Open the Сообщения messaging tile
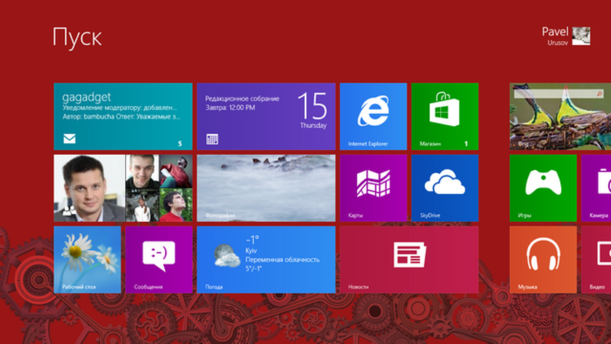Viewport: 611px width, 344px height. pos(159,259)
